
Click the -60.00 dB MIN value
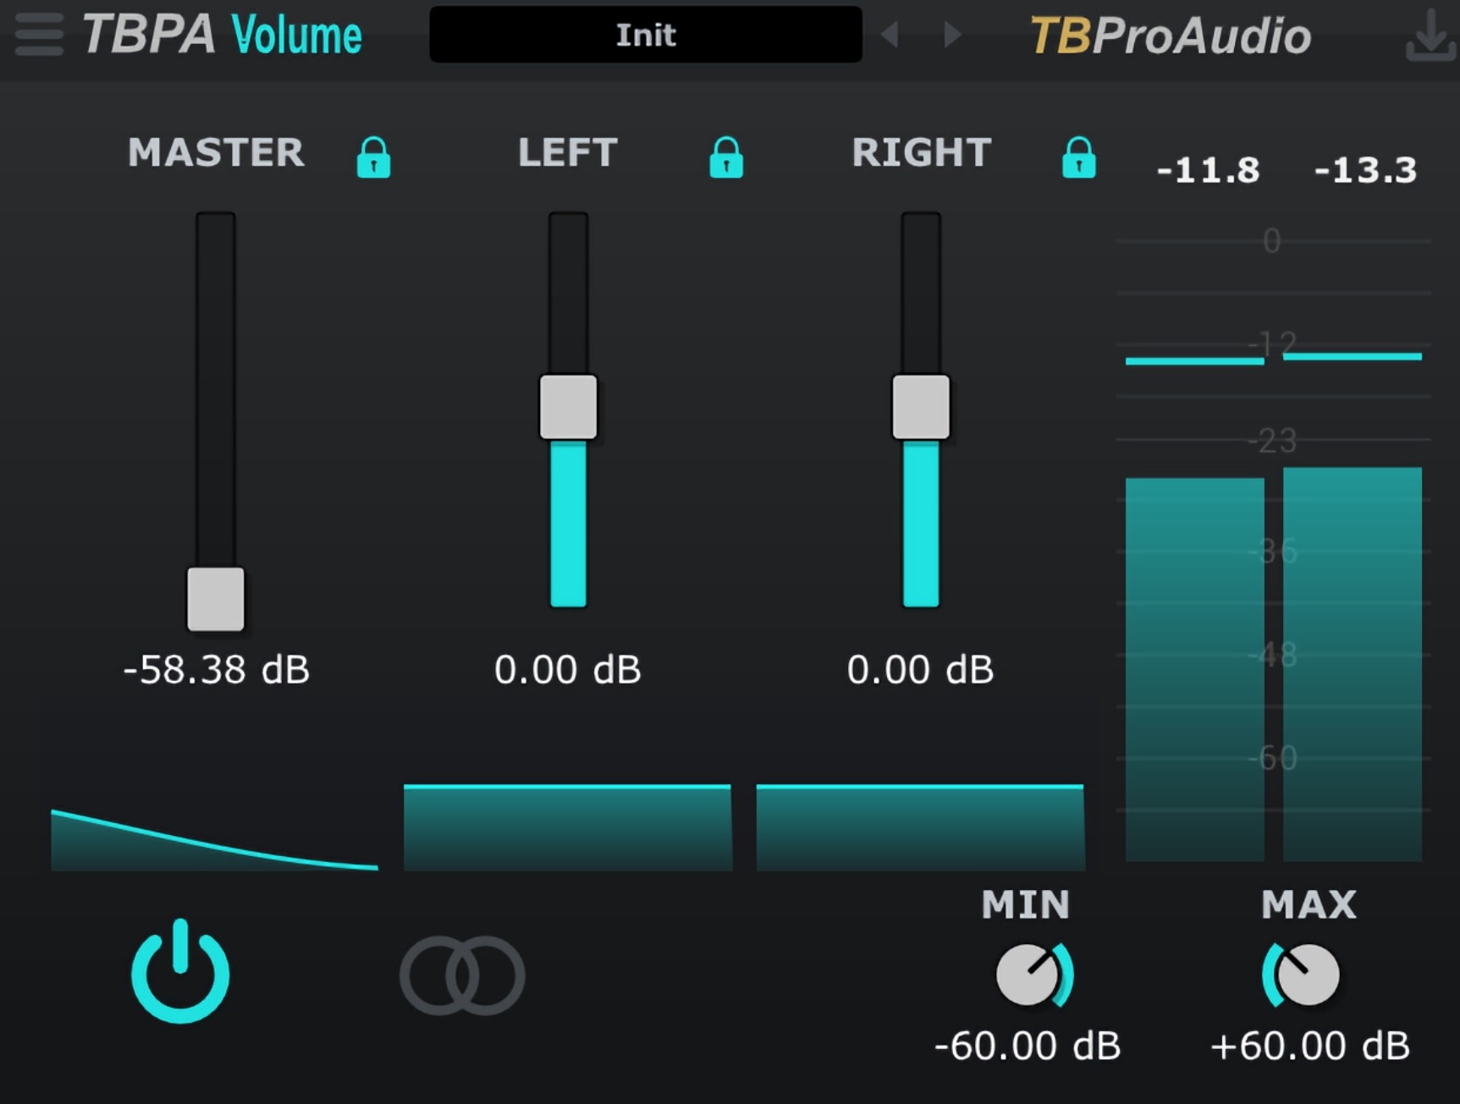pyautogui.click(x=1028, y=1046)
